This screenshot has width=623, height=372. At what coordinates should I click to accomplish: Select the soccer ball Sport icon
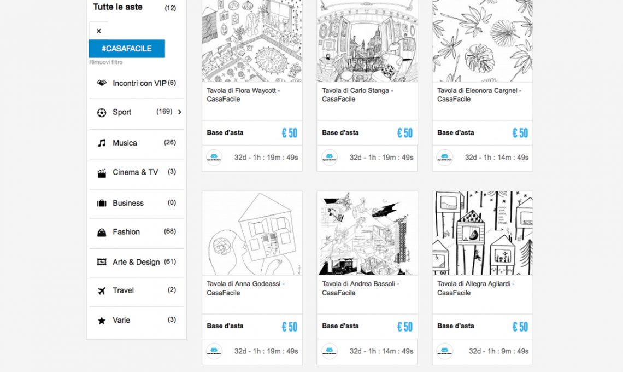[x=101, y=112]
